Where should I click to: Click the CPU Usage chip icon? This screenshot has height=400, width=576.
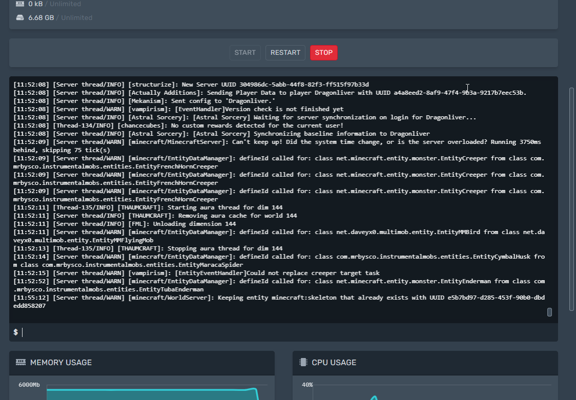tap(303, 362)
